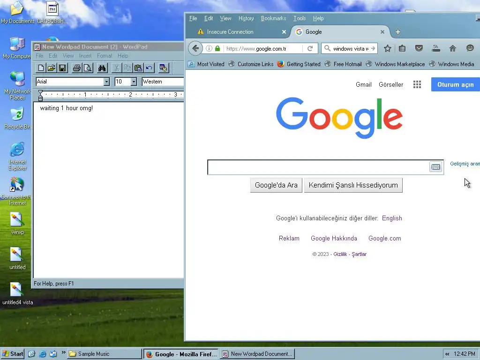480x360 pixels.
Task: Open Windows Marketplace bookmark
Action: coord(396,64)
